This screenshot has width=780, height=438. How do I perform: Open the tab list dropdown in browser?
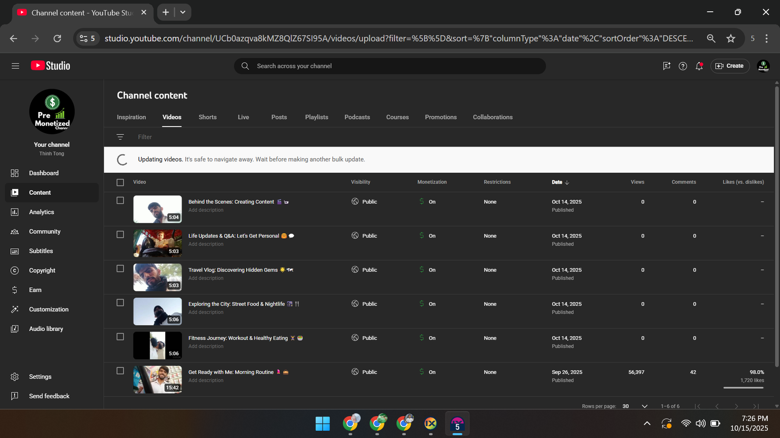183,12
